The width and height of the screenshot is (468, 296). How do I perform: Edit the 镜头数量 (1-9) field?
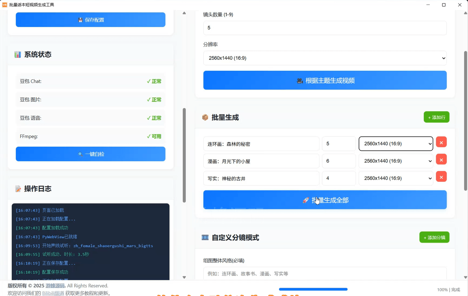pyautogui.click(x=325, y=28)
